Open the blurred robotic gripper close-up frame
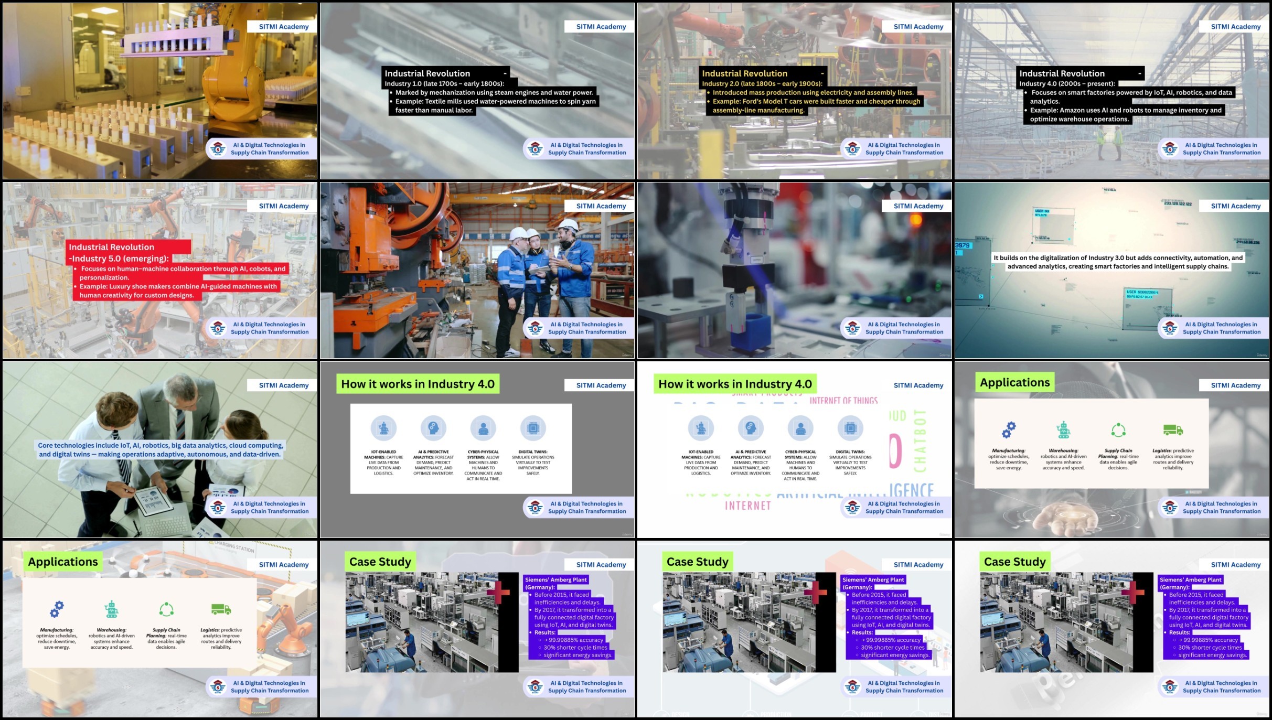This screenshot has height=720, width=1272. [795, 271]
